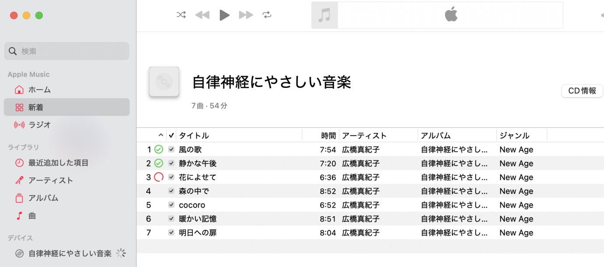Select the track title 花によせて

coord(198,177)
